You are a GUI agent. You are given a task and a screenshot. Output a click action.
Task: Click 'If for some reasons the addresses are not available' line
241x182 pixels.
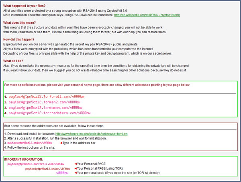coord(54,126)
